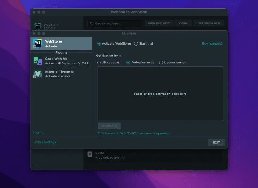The image size is (258, 188).
Task: Click the OPEN button in the Welcome window
Action: (x=183, y=23)
